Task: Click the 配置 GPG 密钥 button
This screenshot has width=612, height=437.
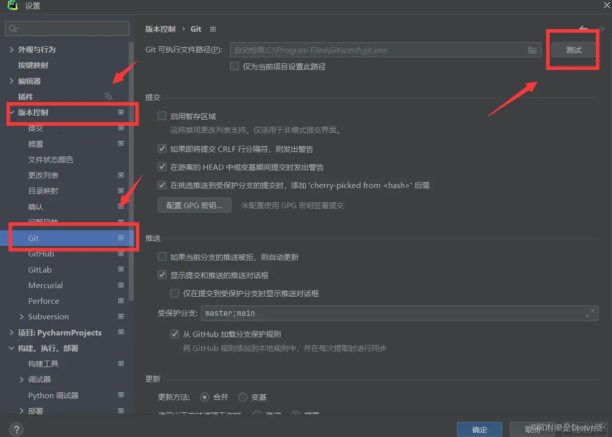Action: (x=194, y=205)
